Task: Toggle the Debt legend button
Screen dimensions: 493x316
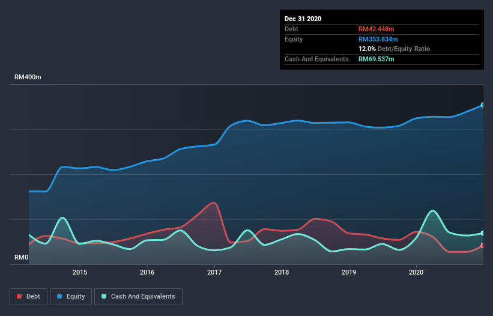Action: 29,297
